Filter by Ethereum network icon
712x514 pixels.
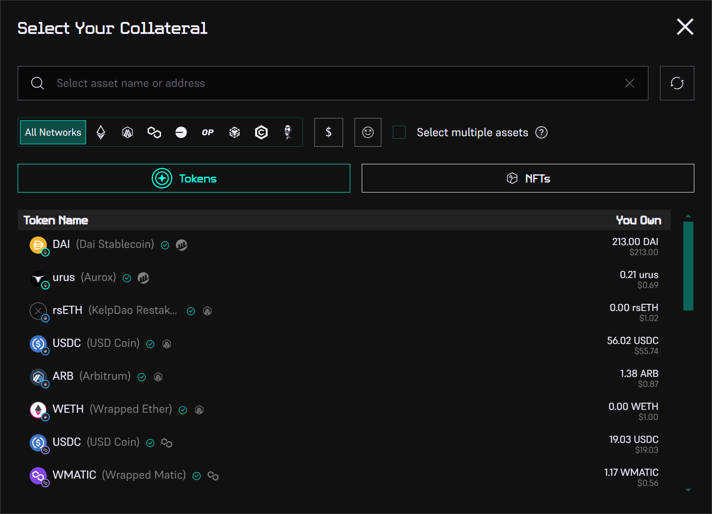(101, 132)
